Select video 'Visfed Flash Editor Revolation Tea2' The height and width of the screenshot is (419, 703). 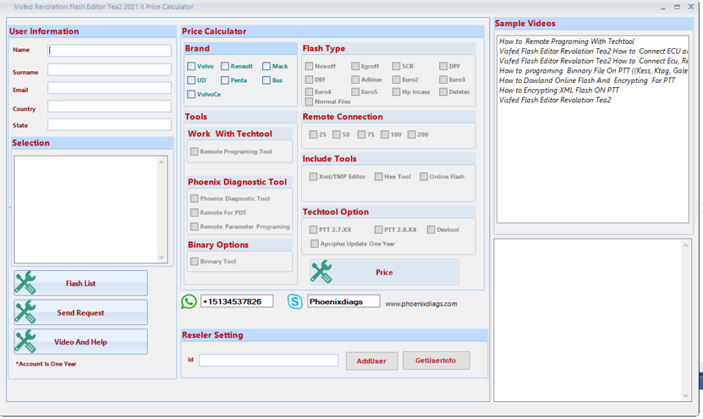(555, 100)
